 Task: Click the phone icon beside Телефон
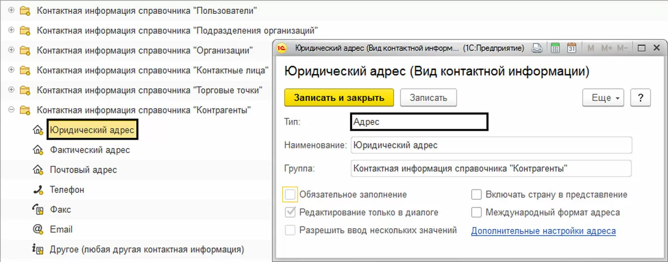pyautogui.click(x=37, y=190)
